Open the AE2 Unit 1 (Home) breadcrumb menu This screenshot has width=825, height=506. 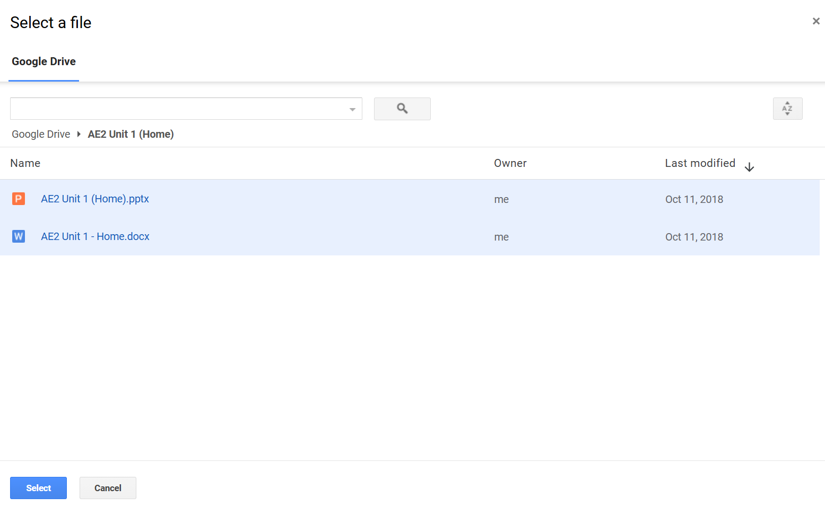[131, 134]
